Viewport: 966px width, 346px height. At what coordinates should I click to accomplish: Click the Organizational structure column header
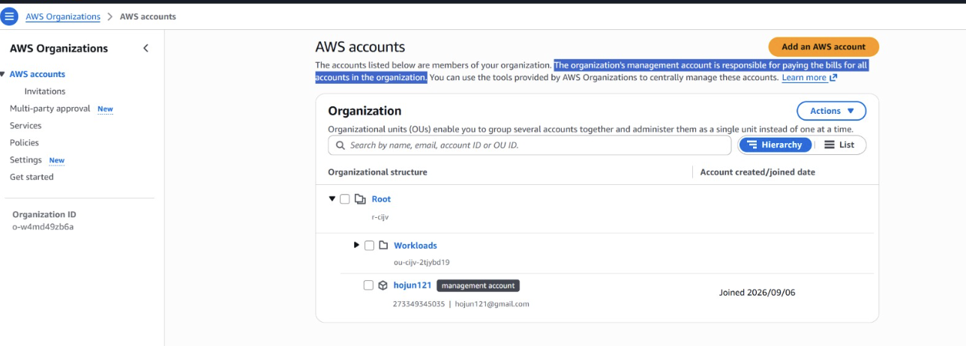tap(377, 172)
